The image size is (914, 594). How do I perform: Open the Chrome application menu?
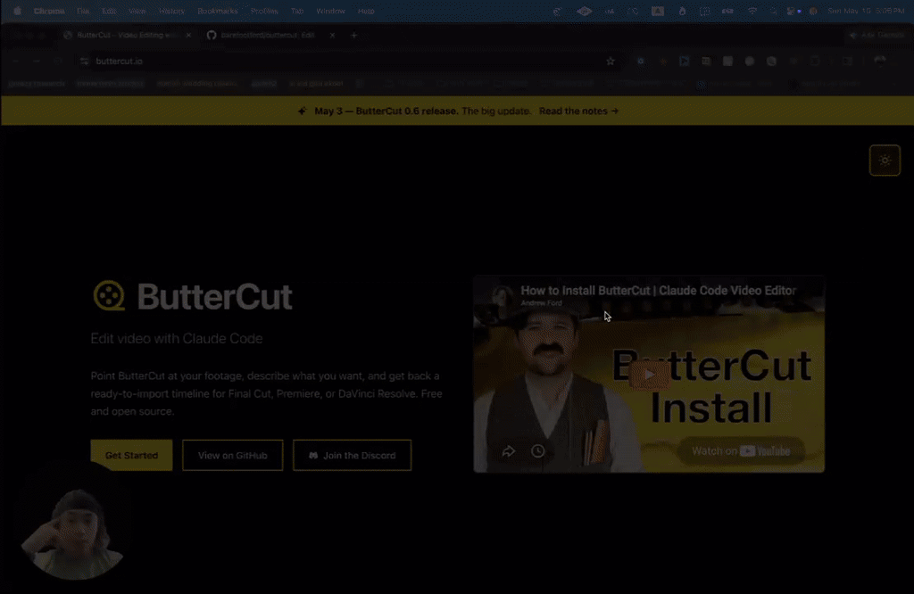49,11
